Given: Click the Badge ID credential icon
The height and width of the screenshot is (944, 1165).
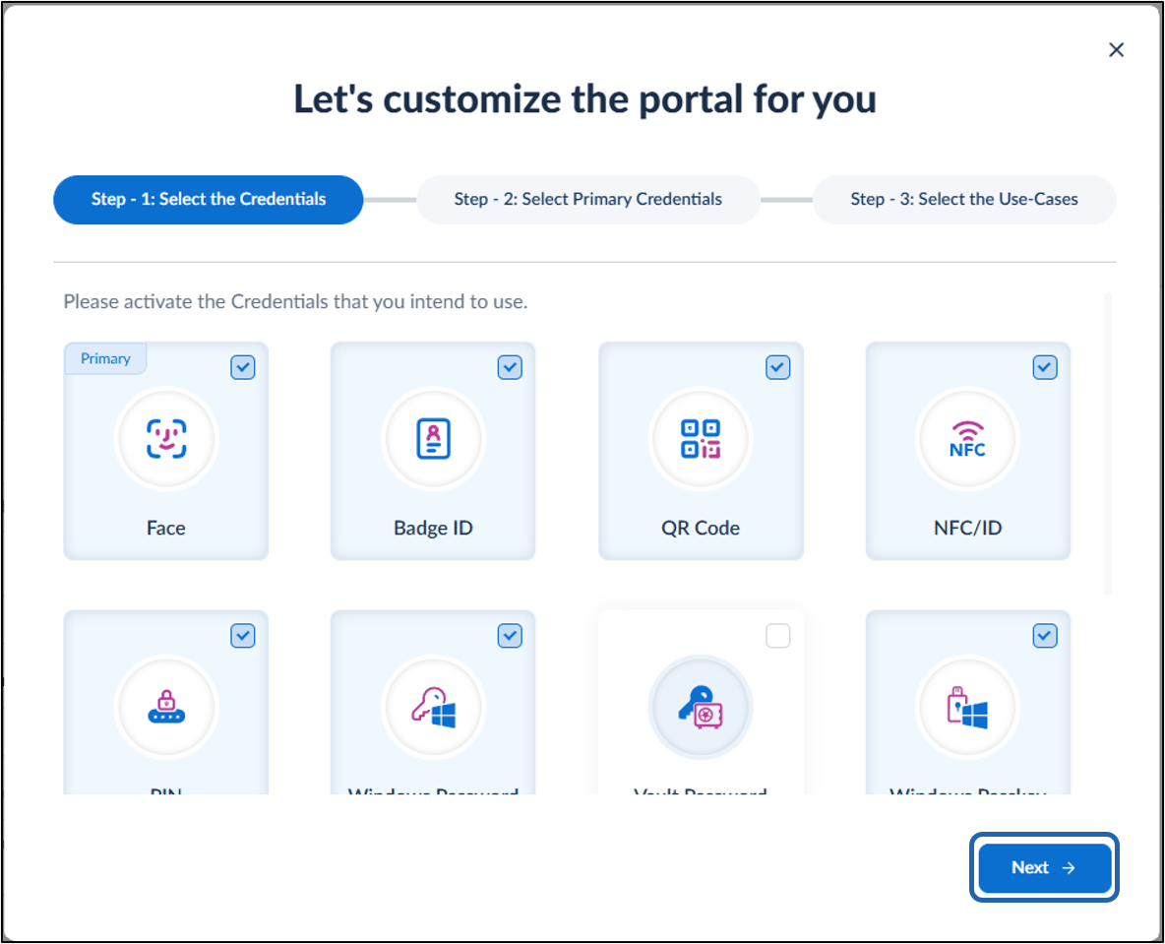Looking at the screenshot, I should [433, 439].
